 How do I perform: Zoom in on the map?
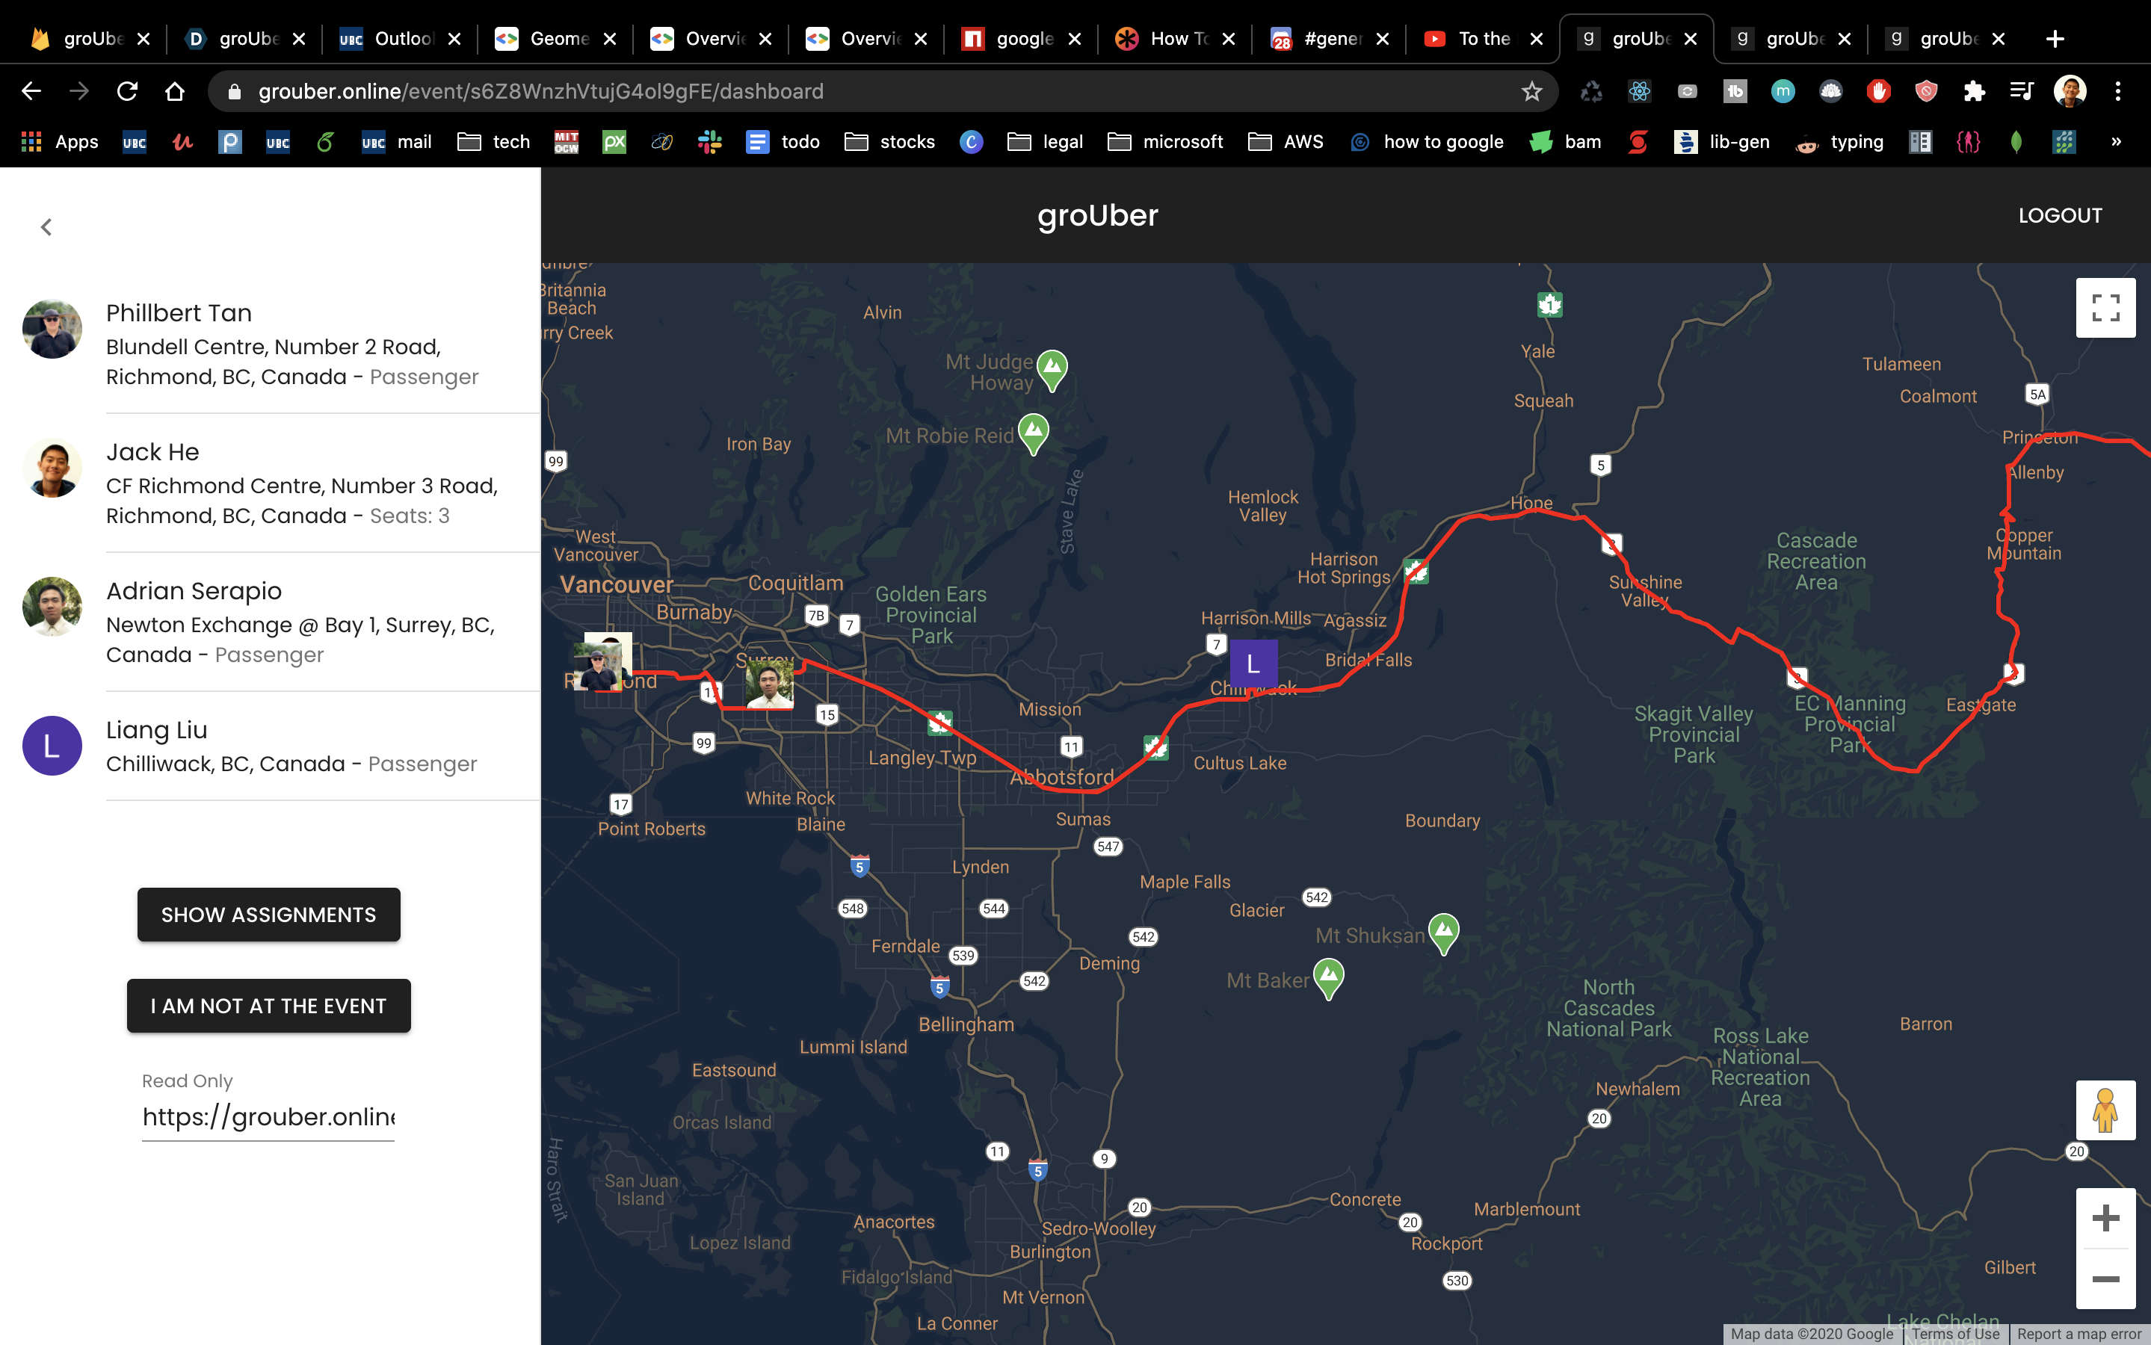(x=2105, y=1218)
